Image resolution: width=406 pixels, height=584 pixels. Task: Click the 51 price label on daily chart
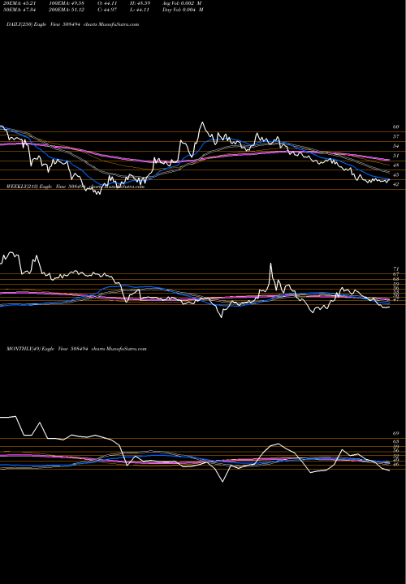pyautogui.click(x=396, y=156)
